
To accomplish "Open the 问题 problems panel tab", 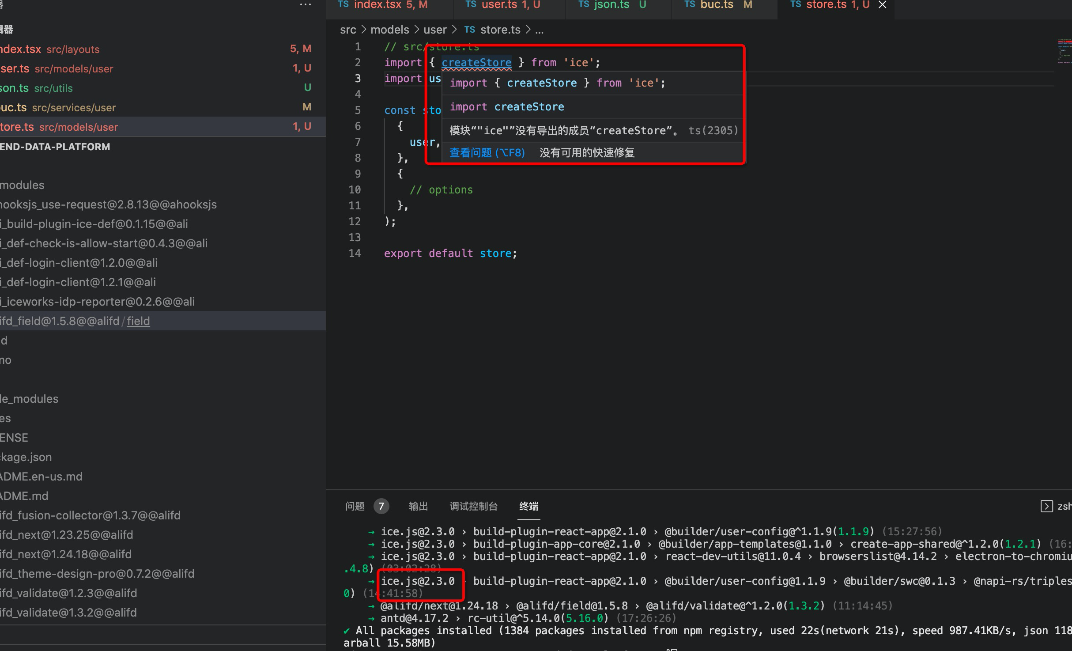I will (x=355, y=506).
